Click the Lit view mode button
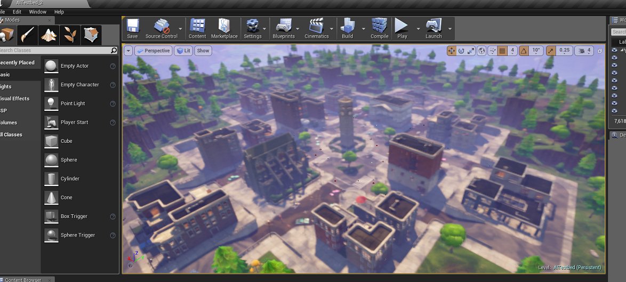Image resolution: width=626 pixels, height=282 pixels. coord(183,51)
